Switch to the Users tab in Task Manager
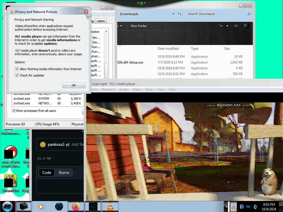 click(x=101, y=21)
